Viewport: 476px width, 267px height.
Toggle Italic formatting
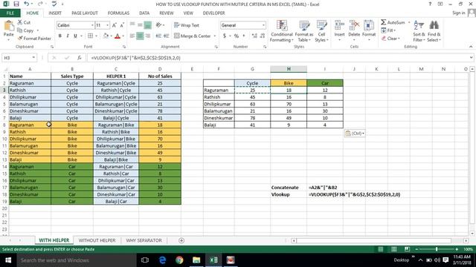68,36
